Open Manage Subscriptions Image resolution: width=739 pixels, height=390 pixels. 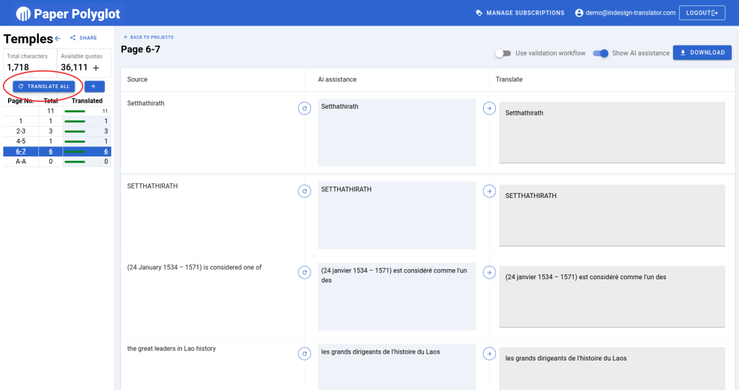(x=520, y=13)
